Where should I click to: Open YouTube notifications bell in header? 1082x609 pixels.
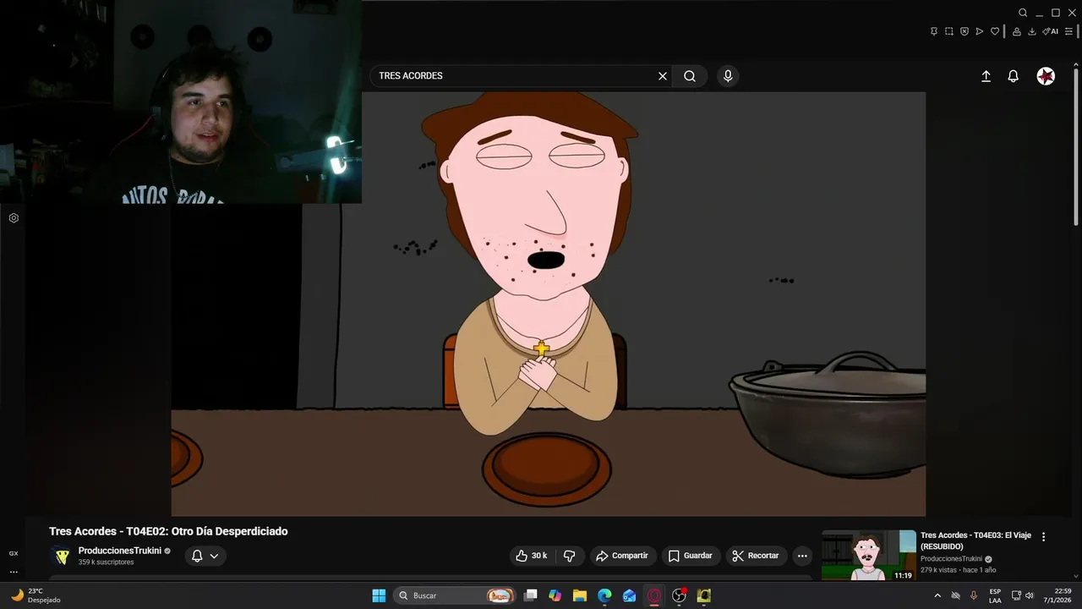(x=1013, y=76)
